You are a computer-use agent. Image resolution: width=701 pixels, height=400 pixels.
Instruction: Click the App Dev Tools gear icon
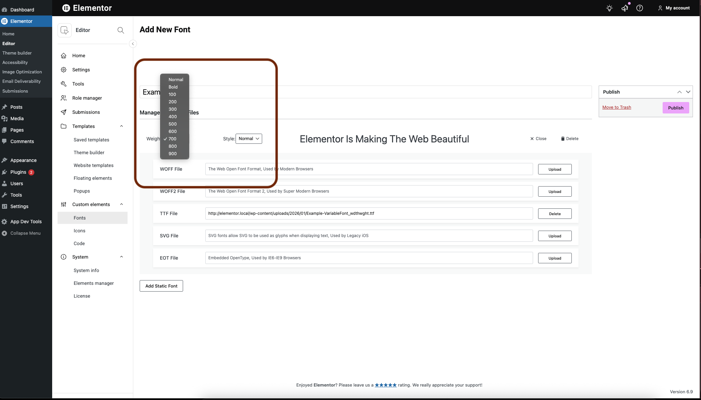tap(4, 222)
